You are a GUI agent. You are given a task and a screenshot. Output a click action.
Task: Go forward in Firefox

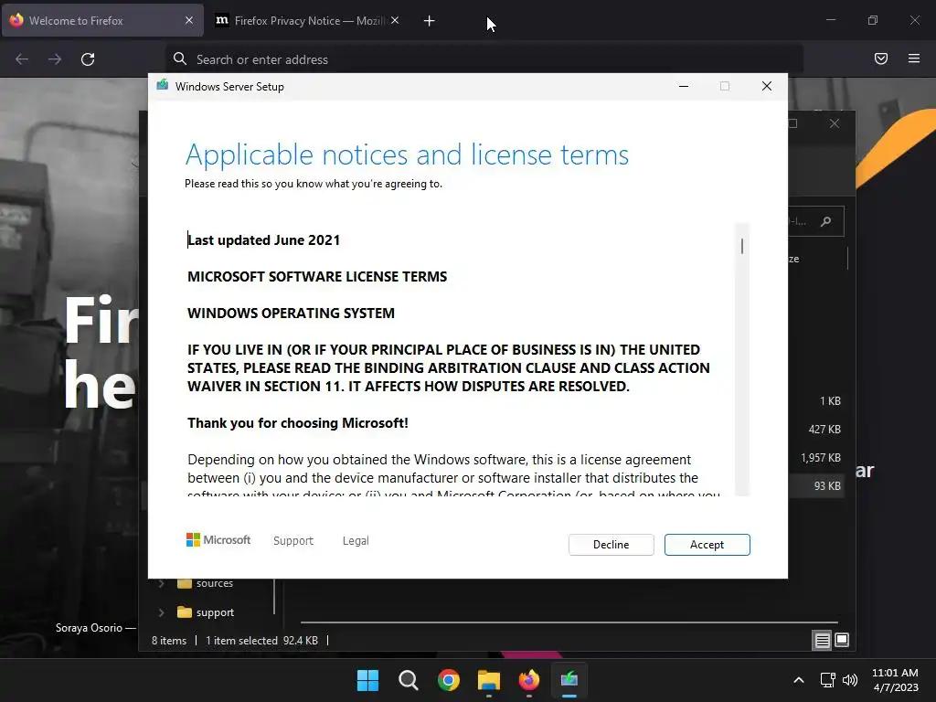[x=55, y=59]
